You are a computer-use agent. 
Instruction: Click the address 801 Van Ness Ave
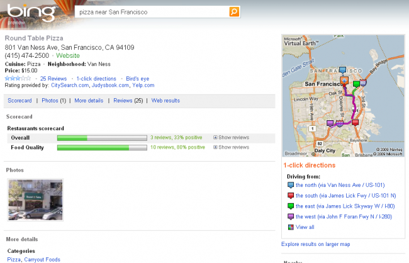tap(69, 47)
